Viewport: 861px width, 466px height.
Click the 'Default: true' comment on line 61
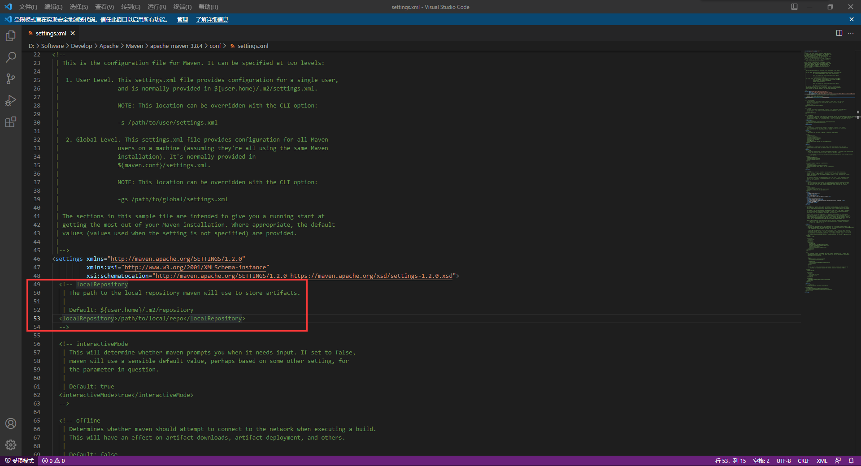tap(91, 386)
